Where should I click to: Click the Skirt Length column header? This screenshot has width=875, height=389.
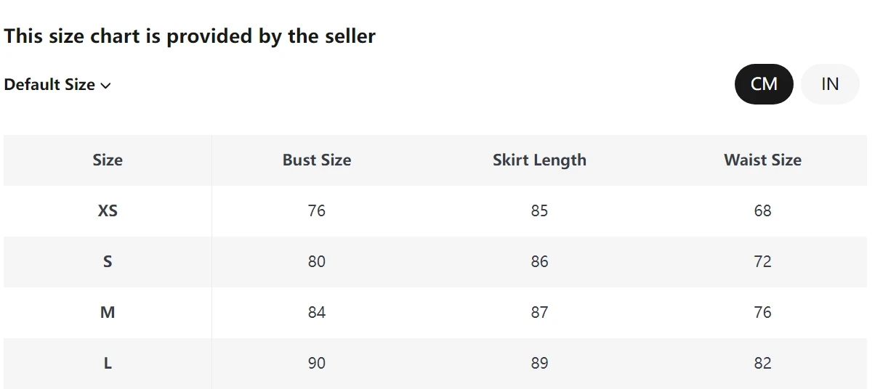[539, 160]
